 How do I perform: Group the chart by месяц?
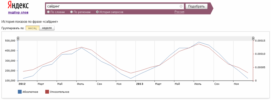pyautogui.click(x=33, y=28)
